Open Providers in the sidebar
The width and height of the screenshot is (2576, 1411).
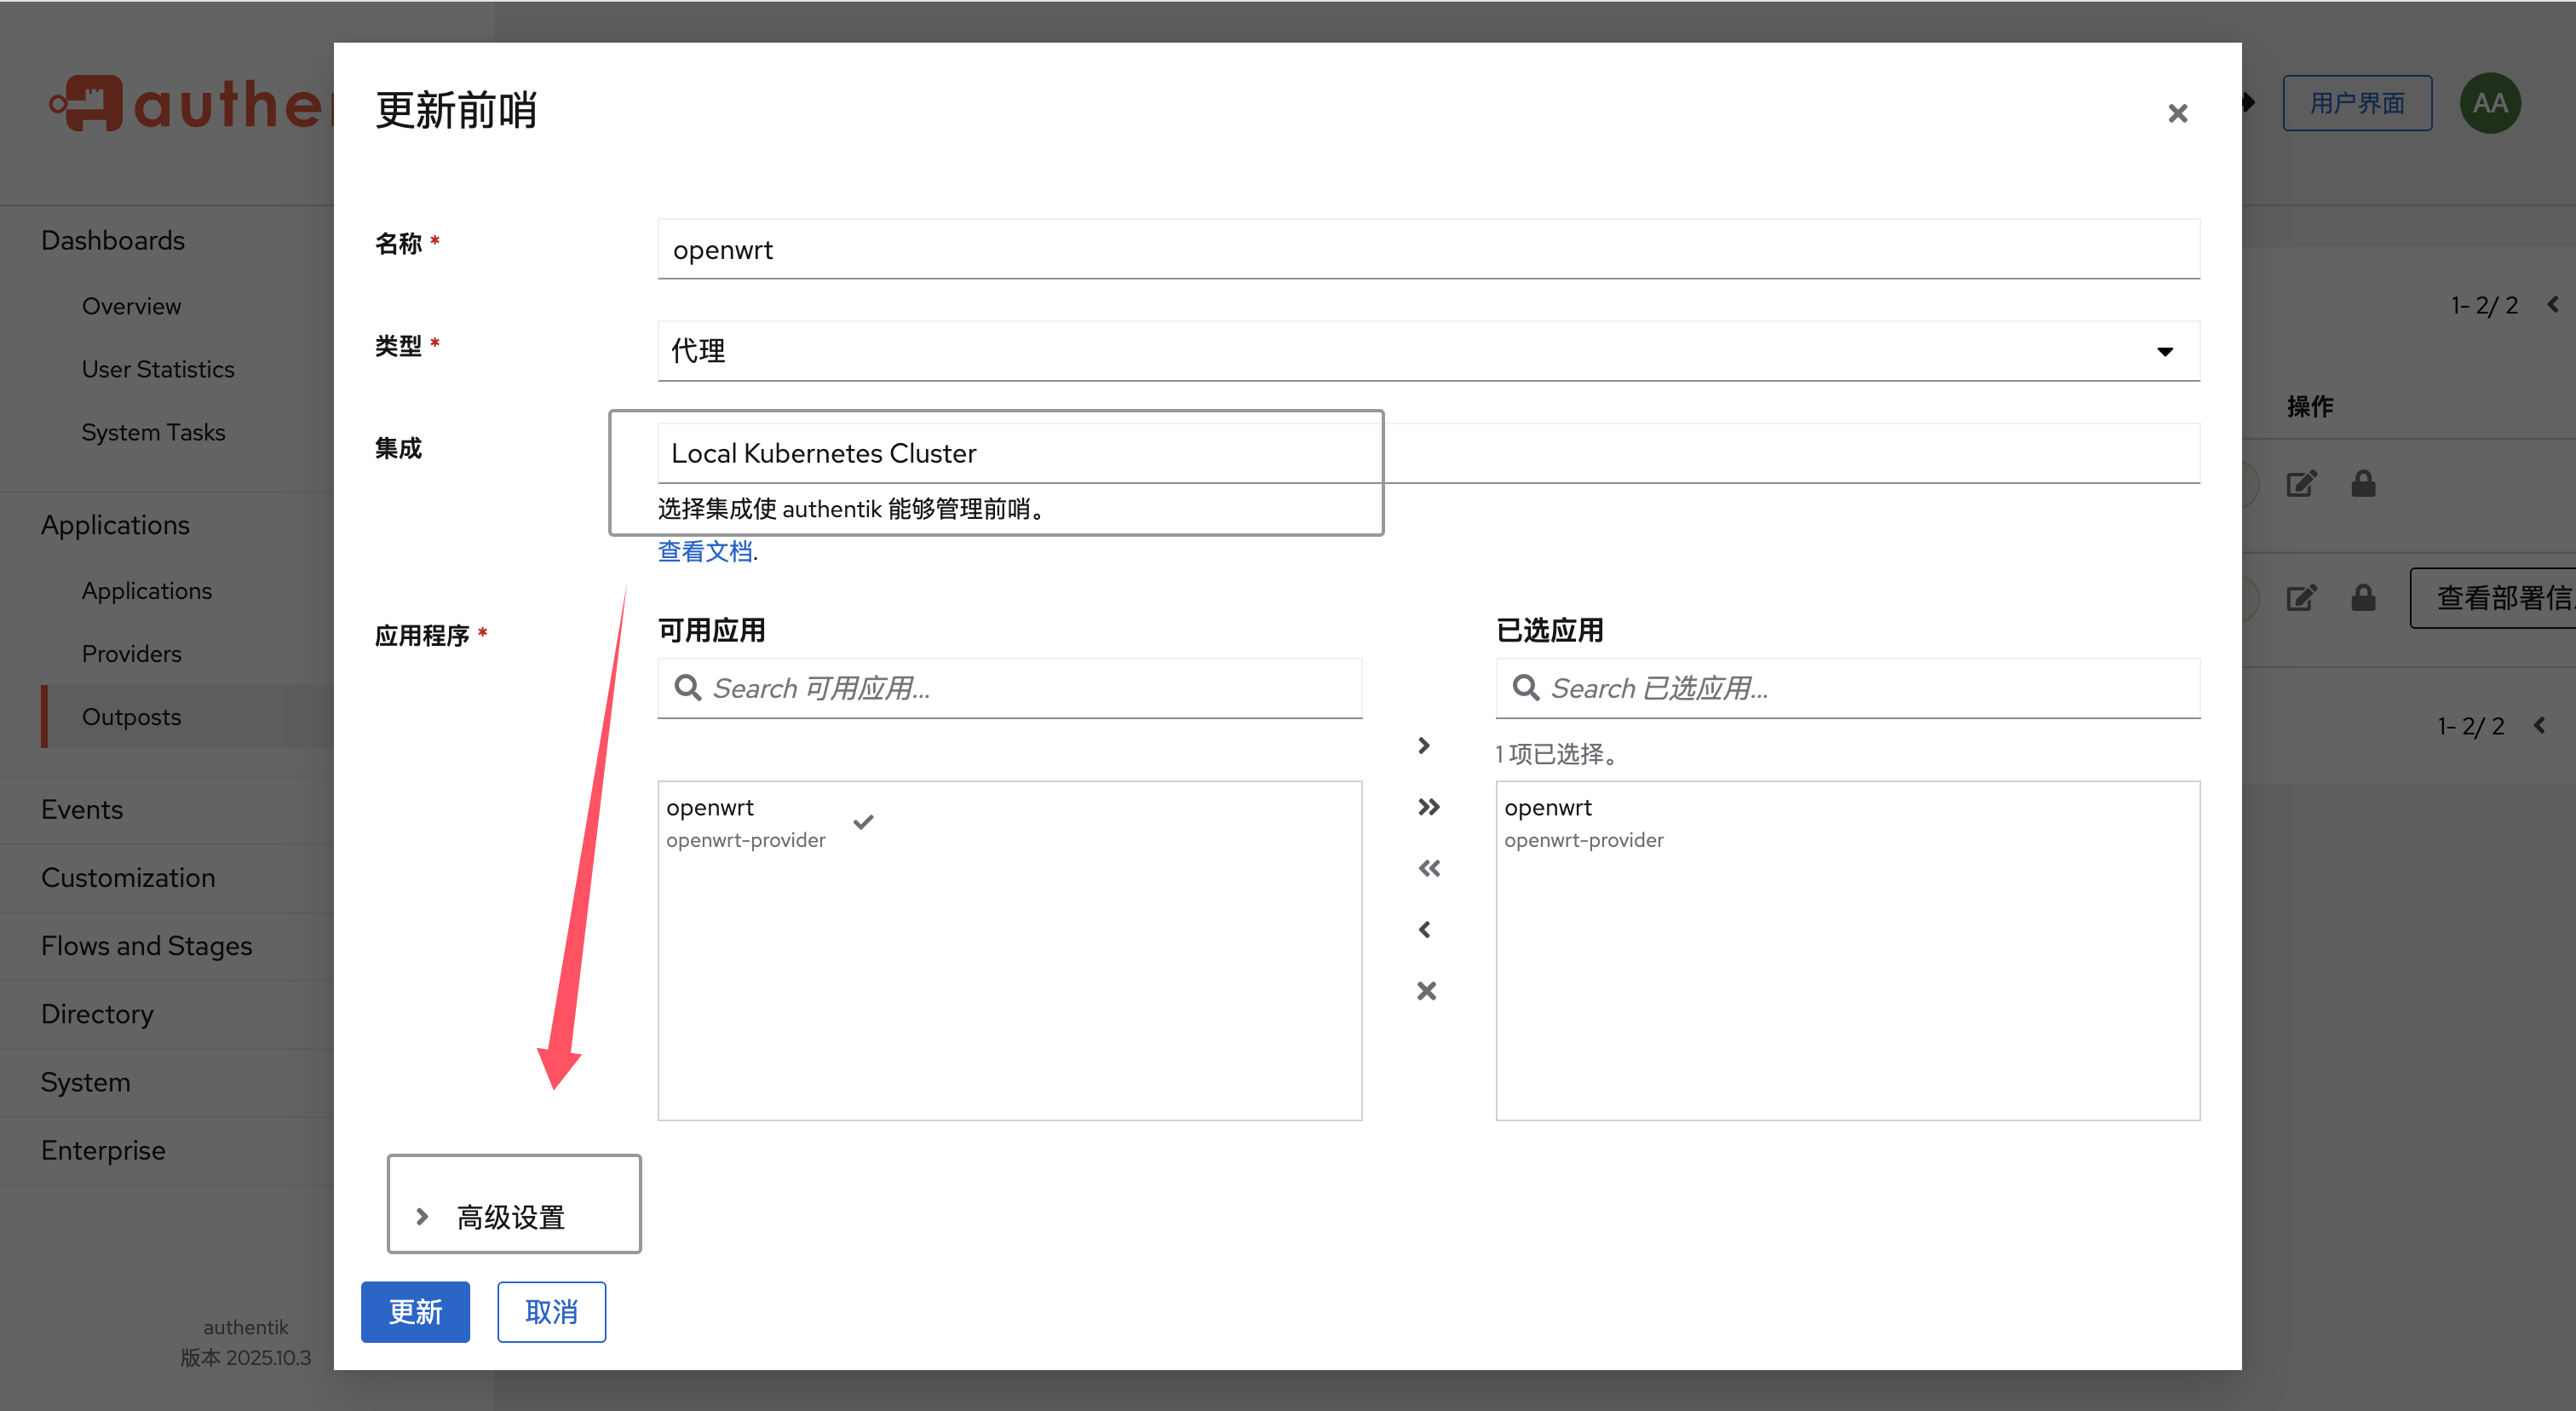(x=131, y=654)
